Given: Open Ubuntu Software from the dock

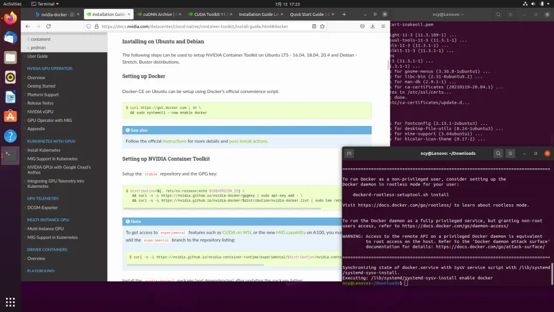Looking at the screenshot, I should coord(10,117).
